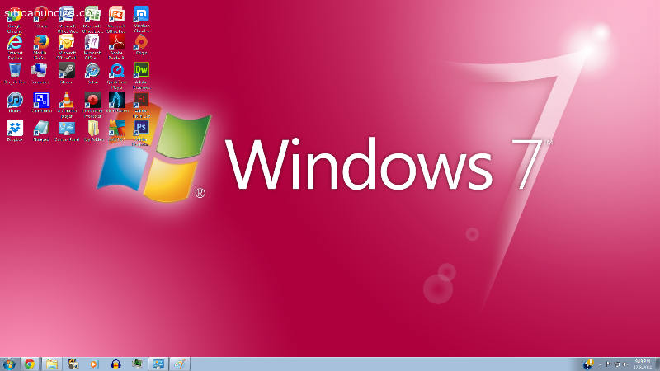Image resolution: width=660 pixels, height=371 pixels.
Task: Open the Mozilla Firefox desktop shortcut
Action: [40, 47]
